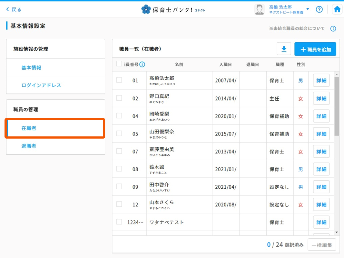Expand the 高橋 浩太郎 account dropdown
Viewport: 344px width, 258px height.
pos(308,9)
